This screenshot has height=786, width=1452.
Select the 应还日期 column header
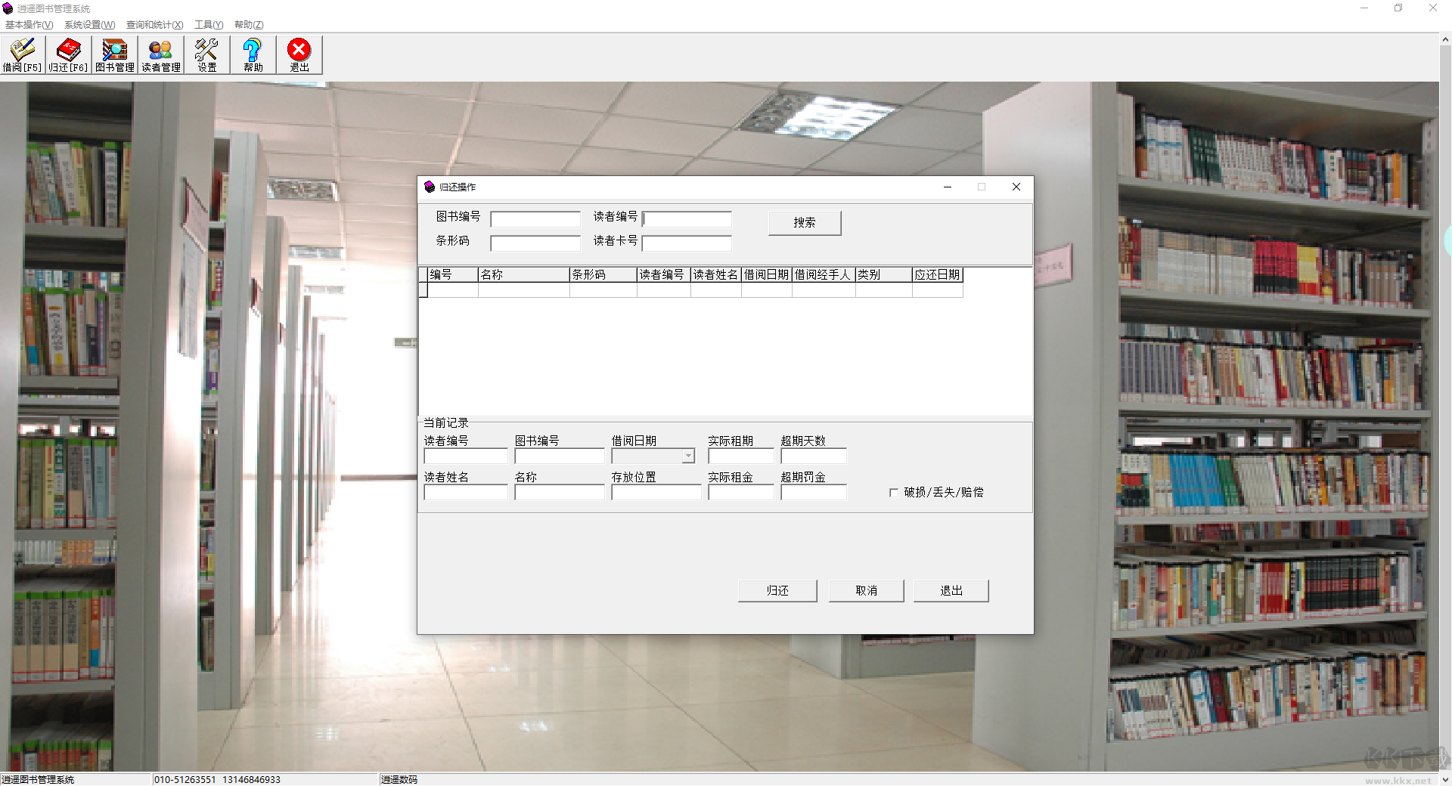(x=937, y=274)
